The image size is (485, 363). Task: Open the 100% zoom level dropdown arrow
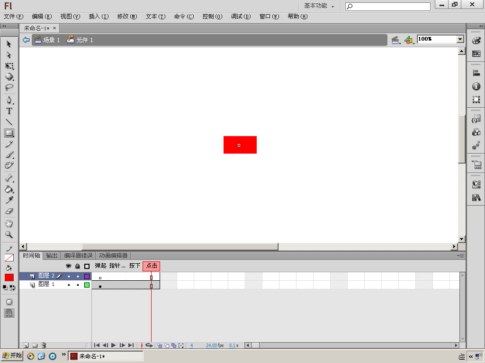[460, 39]
